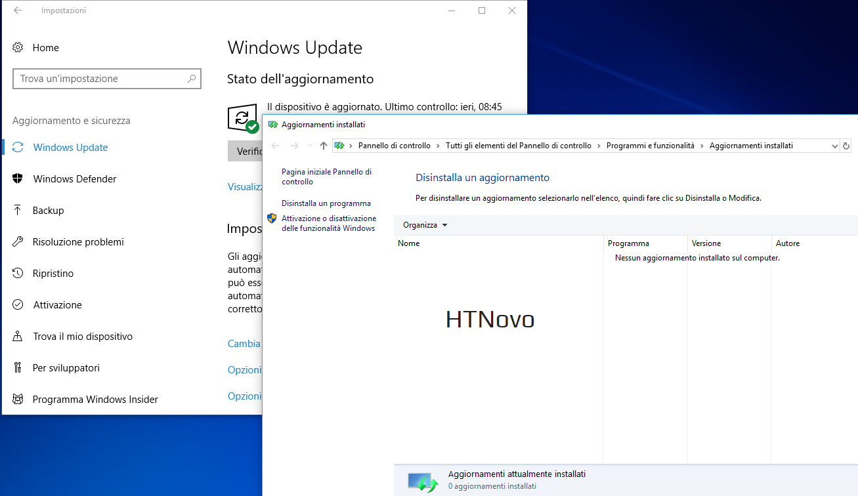Viewport: 858px width, 496px height.
Task: Click Disinstalla un programma link
Action: point(326,203)
